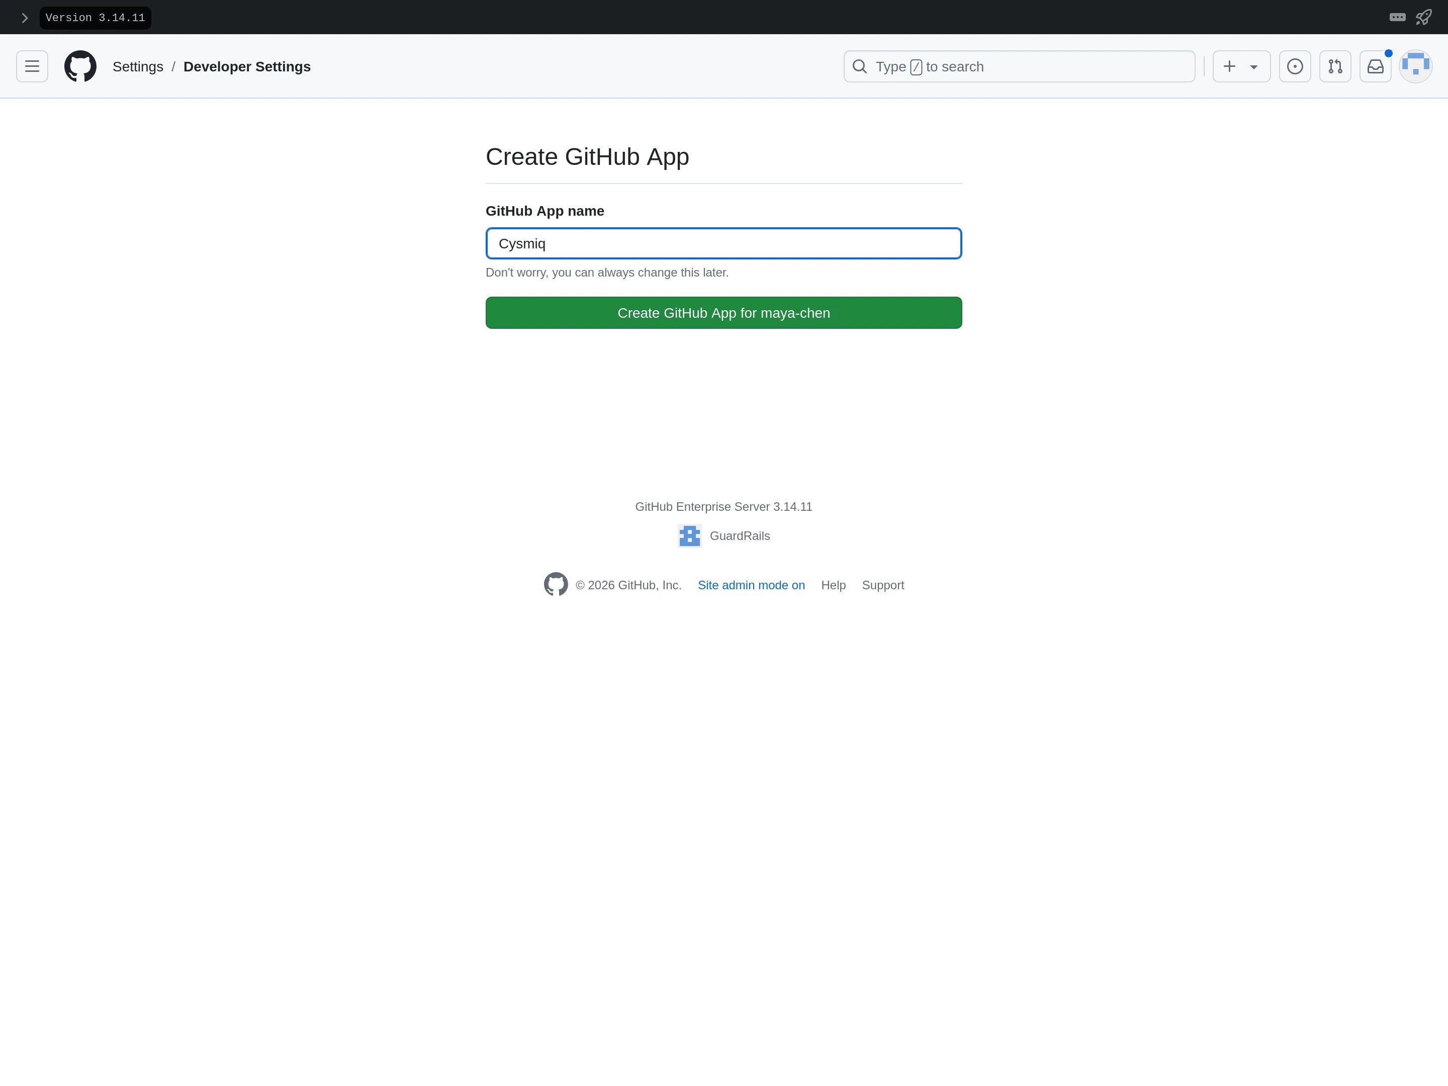The width and height of the screenshot is (1448, 1086).
Task: Click the slash key hint in search
Action: tap(916, 67)
